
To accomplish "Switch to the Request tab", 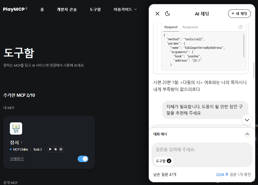I will coord(171,27).
